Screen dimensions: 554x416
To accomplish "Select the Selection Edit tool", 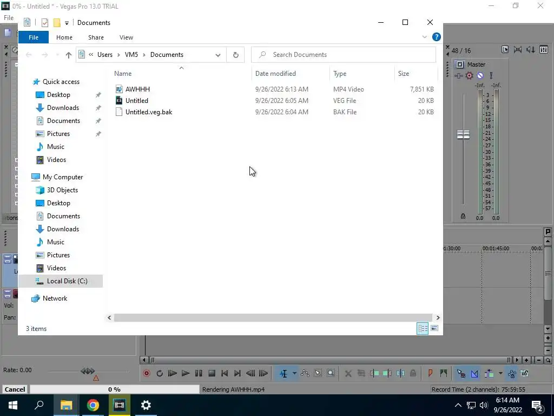I will pyautogui.click(x=318, y=373).
